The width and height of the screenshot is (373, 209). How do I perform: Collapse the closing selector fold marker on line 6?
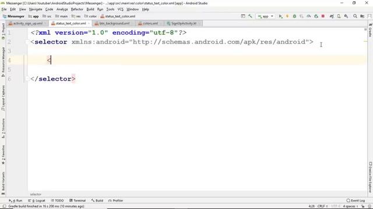(x=27, y=79)
